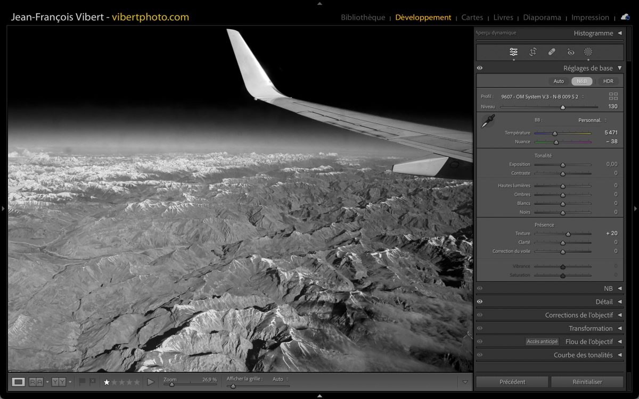Open the profile browser grid icon
639x399 pixels.
(613, 96)
